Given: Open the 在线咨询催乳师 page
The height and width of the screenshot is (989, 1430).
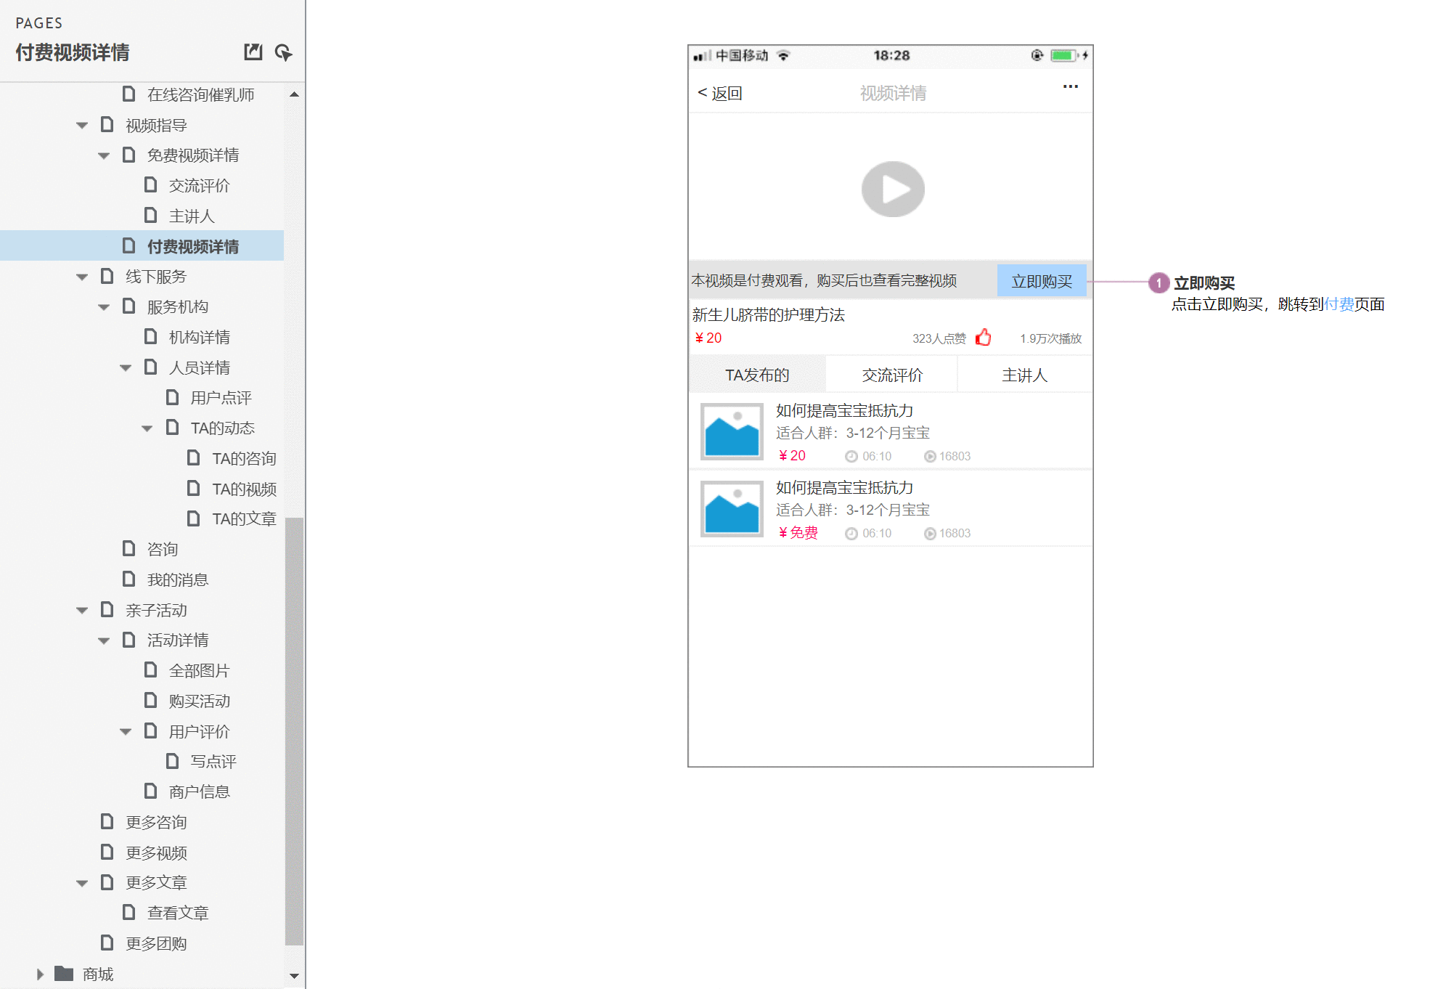Looking at the screenshot, I should click(x=200, y=94).
